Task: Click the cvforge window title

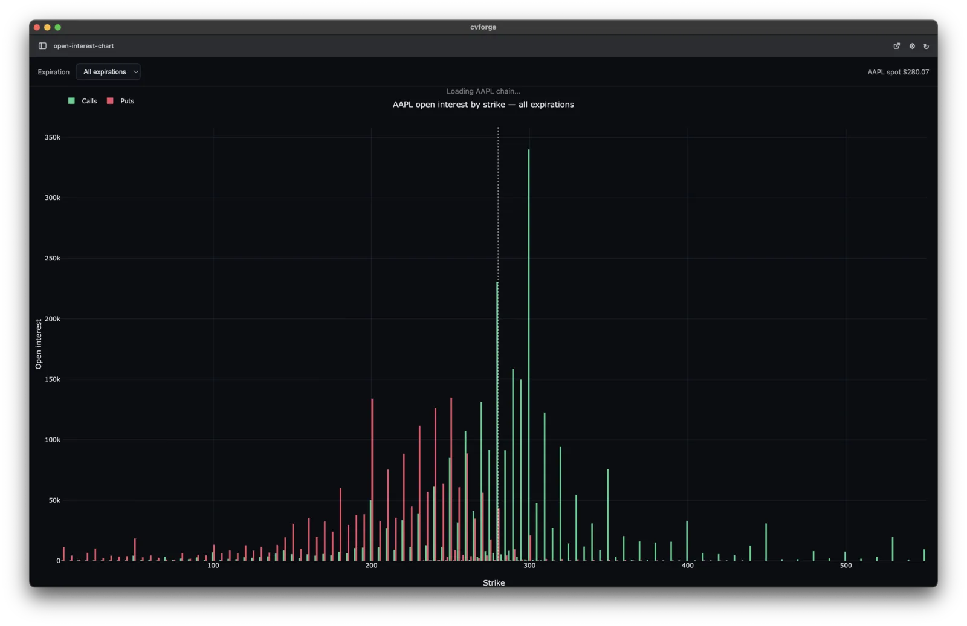Action: click(x=483, y=27)
